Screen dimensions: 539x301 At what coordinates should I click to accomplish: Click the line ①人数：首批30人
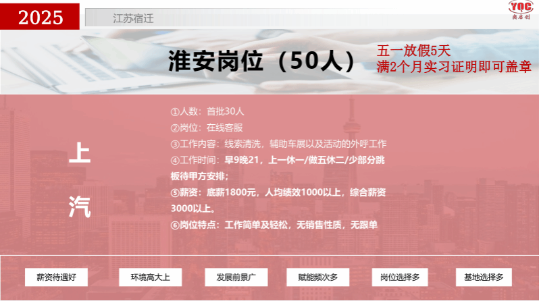pyautogui.click(x=207, y=111)
